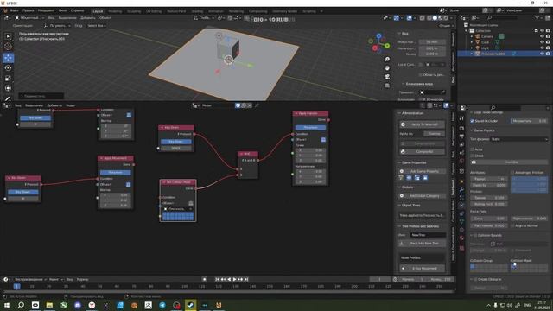Switch to solid viewport shading sphere icon
The width and height of the screenshot is (553, 311).
coord(435,17)
